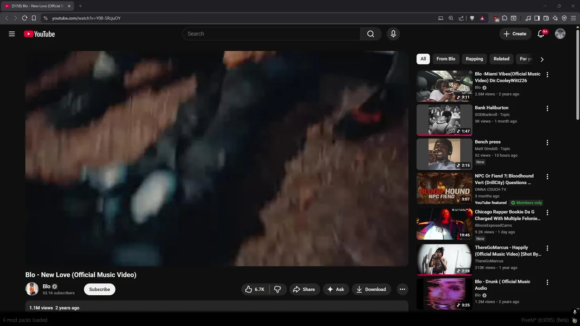This screenshot has height=326, width=580.
Task: Open options for Chicago Rapper Bookie Da G video
Action: (547, 212)
